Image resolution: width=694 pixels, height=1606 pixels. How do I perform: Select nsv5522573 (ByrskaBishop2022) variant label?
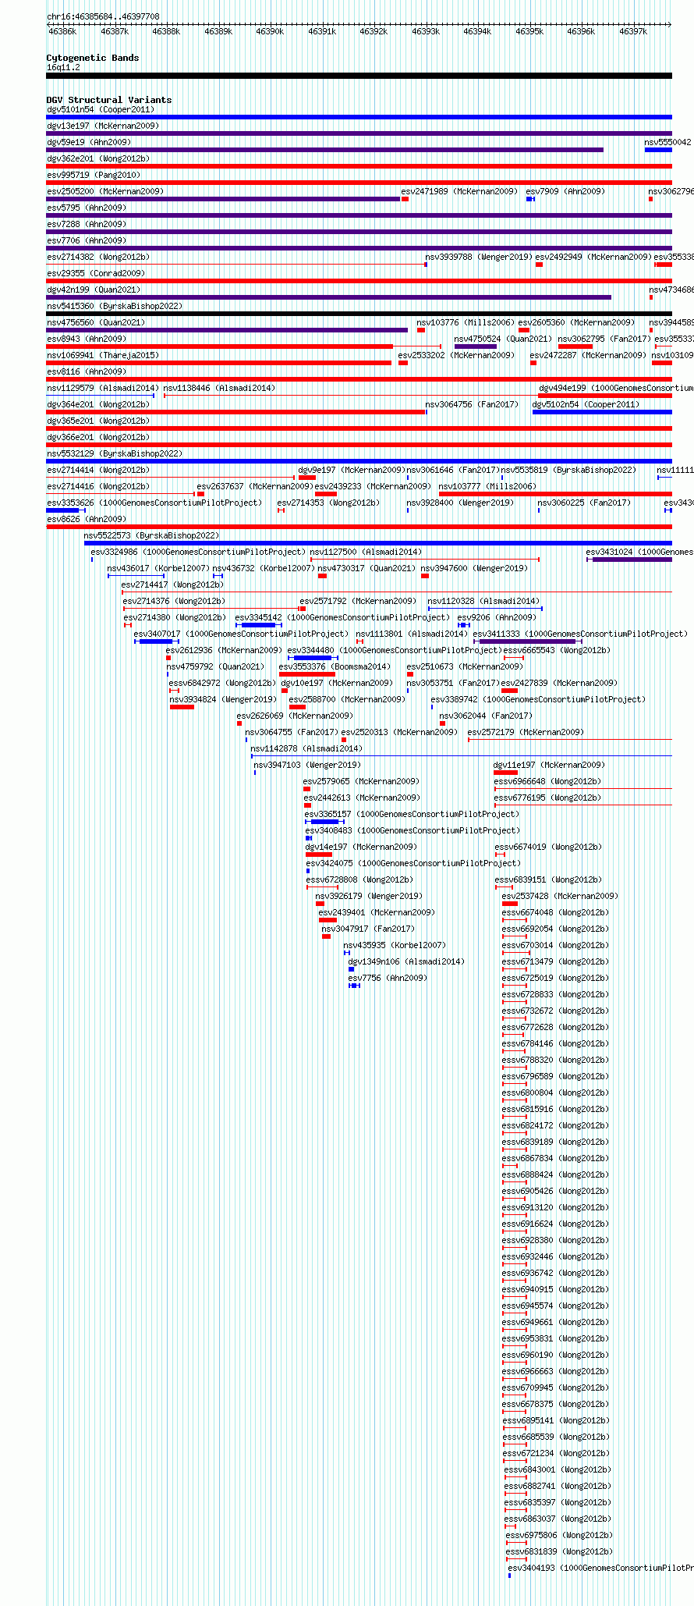pos(152,535)
